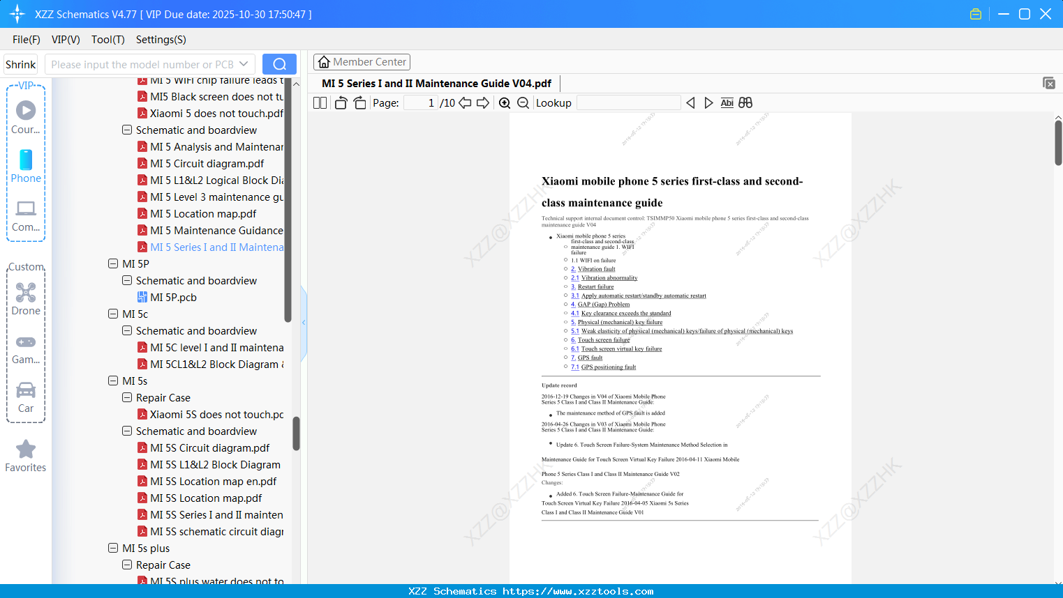Select the MI 5 Series Maintenance Guide V04.pdf tab

click(x=436, y=84)
